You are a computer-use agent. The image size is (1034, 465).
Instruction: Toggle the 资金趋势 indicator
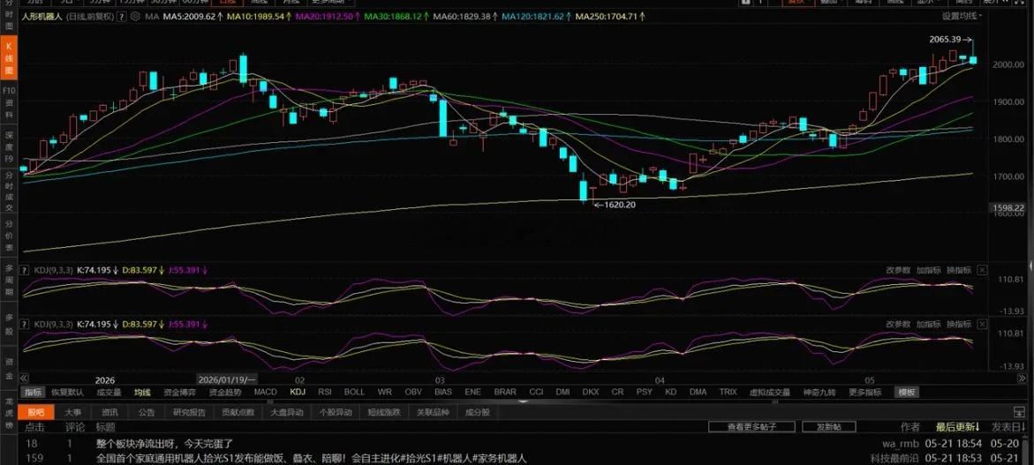[225, 392]
